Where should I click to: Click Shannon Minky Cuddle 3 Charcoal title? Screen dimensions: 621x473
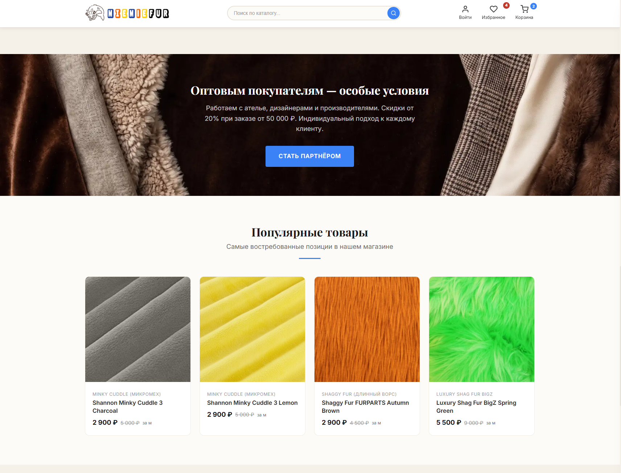[x=128, y=407]
